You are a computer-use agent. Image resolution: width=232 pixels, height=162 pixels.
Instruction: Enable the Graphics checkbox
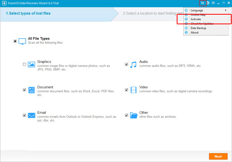pyautogui.click(x=24, y=64)
